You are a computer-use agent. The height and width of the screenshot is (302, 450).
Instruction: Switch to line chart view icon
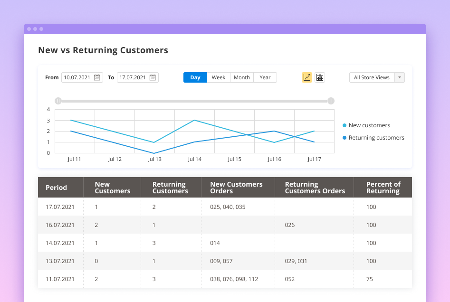(x=307, y=77)
